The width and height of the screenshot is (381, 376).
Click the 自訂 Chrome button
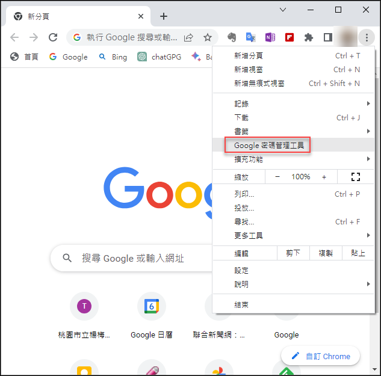pos(320,356)
